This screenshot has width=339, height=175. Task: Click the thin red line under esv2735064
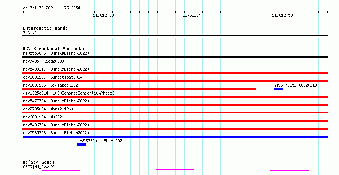175,112
